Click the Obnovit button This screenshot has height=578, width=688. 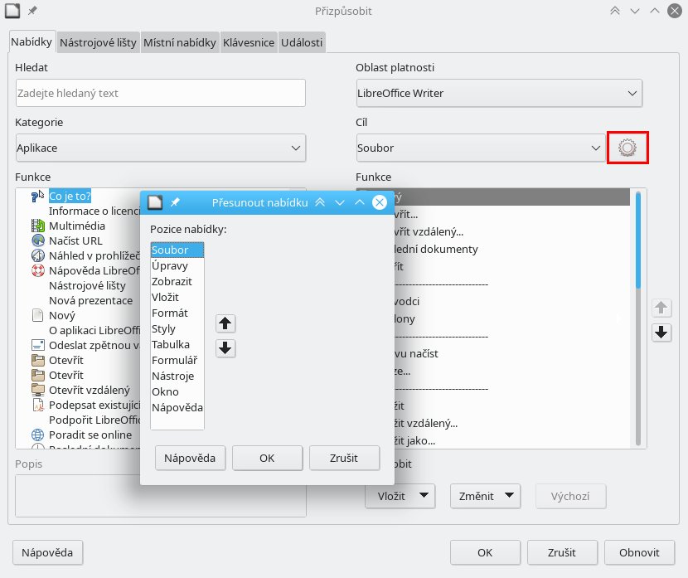(639, 552)
